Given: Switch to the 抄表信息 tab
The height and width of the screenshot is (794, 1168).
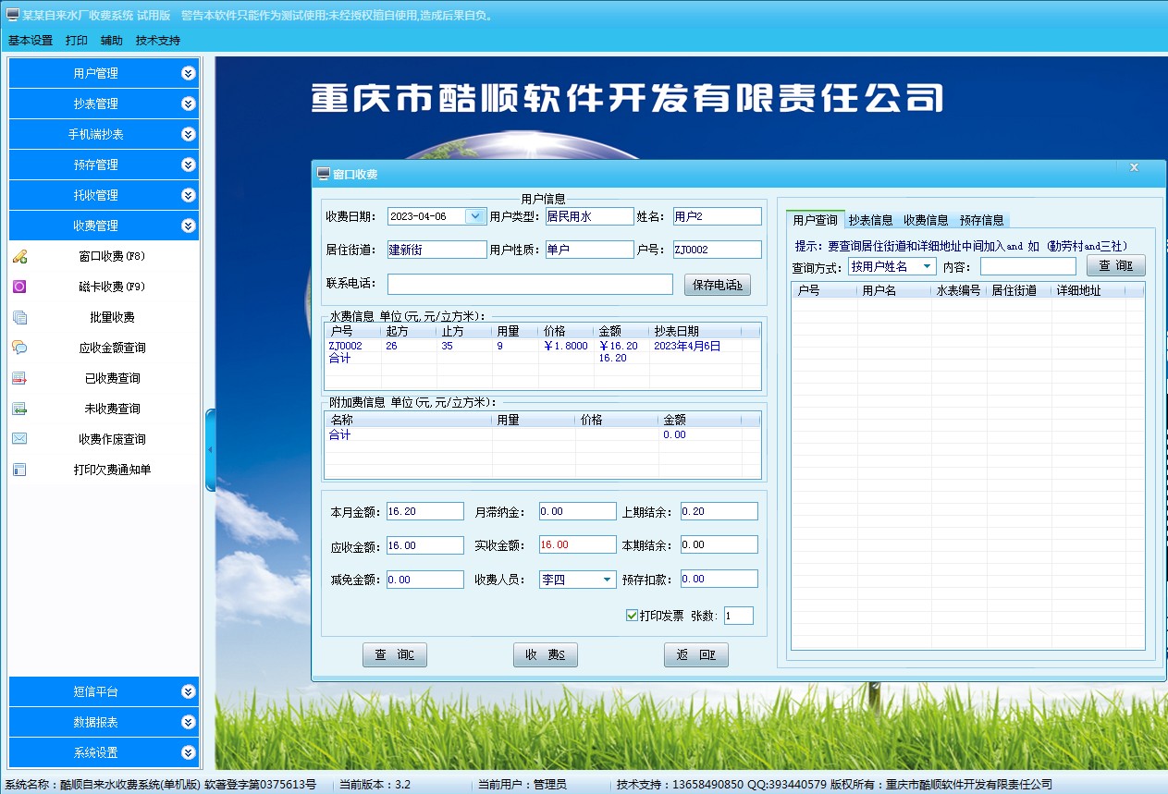Looking at the screenshot, I should (x=870, y=220).
